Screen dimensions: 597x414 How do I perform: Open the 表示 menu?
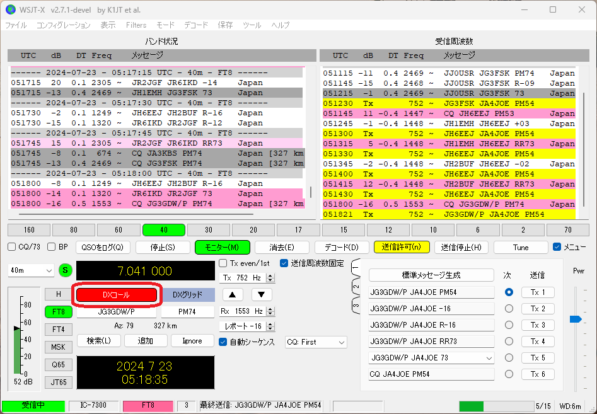coord(108,25)
